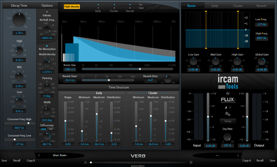This screenshot has width=277, height=167.
Task: Switch to the Reverb filter tab
Action: coord(261,6)
